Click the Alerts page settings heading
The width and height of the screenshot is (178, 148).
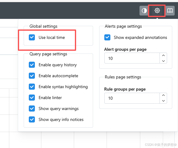(x=123, y=26)
